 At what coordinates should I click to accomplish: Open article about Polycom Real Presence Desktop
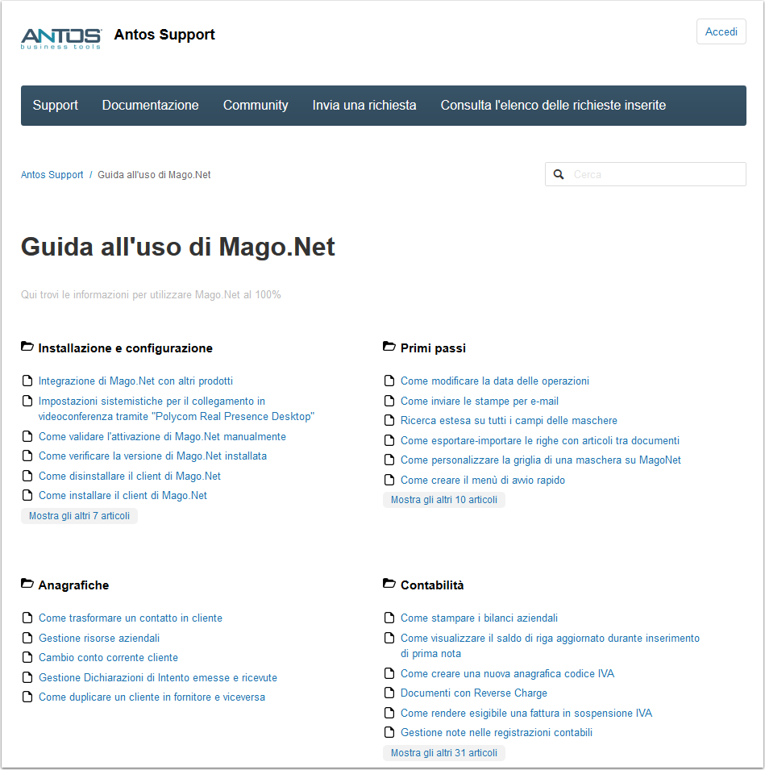click(x=177, y=409)
